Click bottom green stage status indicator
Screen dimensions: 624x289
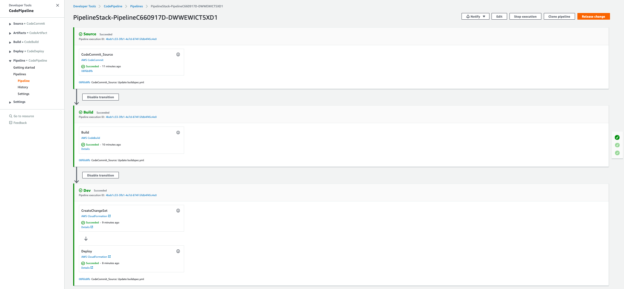point(617,153)
